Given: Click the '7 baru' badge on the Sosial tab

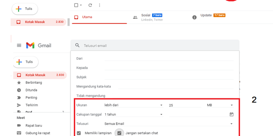Looking at the screenshot, I should [x=157, y=15].
